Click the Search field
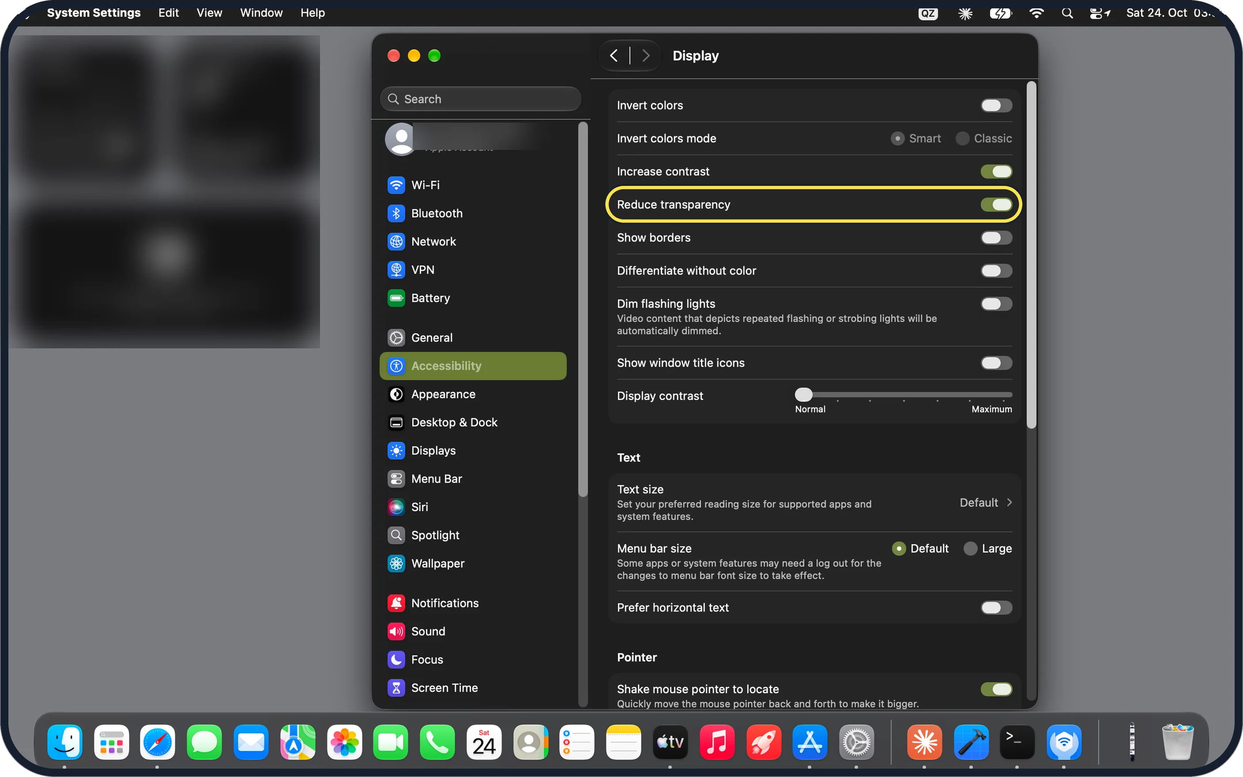Viewport: 1243px width, 777px height. click(480, 99)
